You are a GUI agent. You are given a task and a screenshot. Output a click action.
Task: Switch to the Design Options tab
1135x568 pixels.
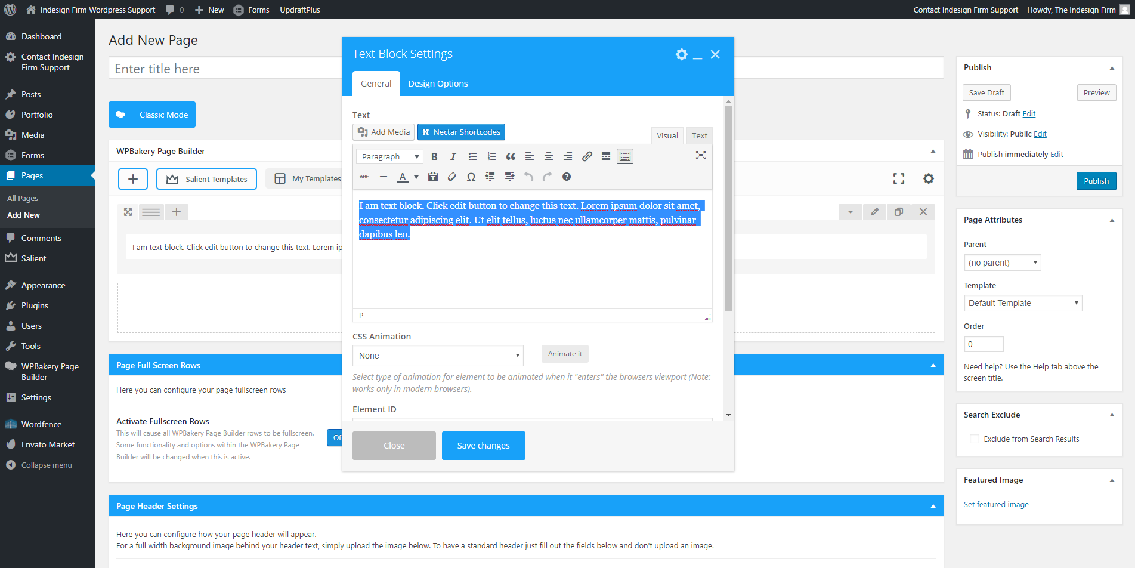click(x=438, y=84)
